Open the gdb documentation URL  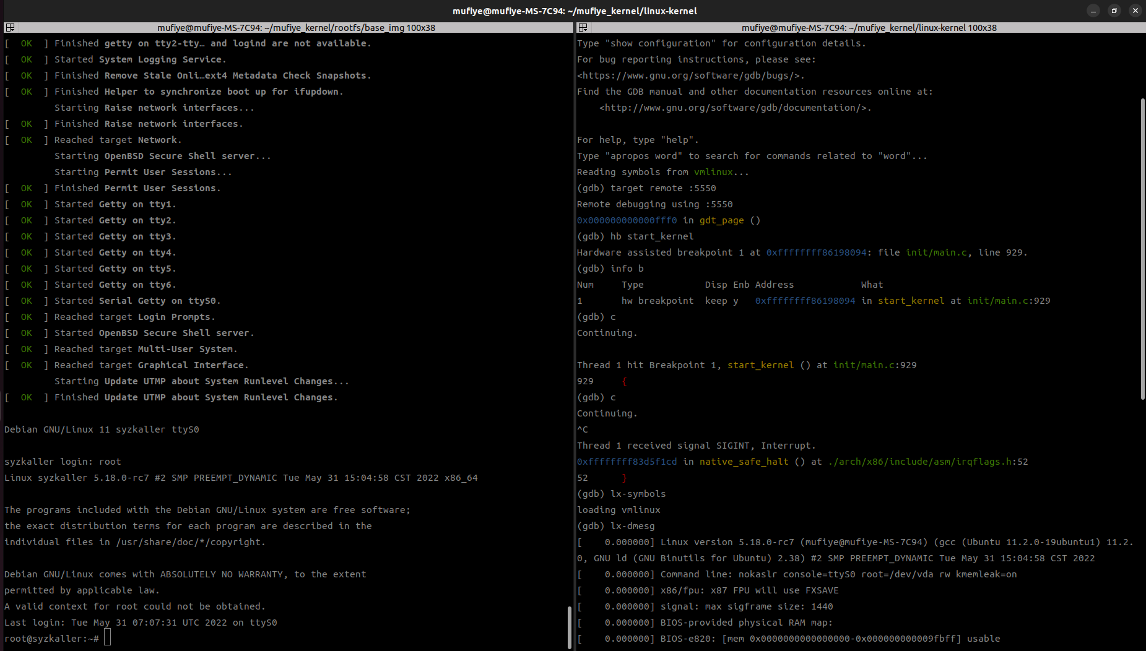pyautogui.click(x=735, y=108)
